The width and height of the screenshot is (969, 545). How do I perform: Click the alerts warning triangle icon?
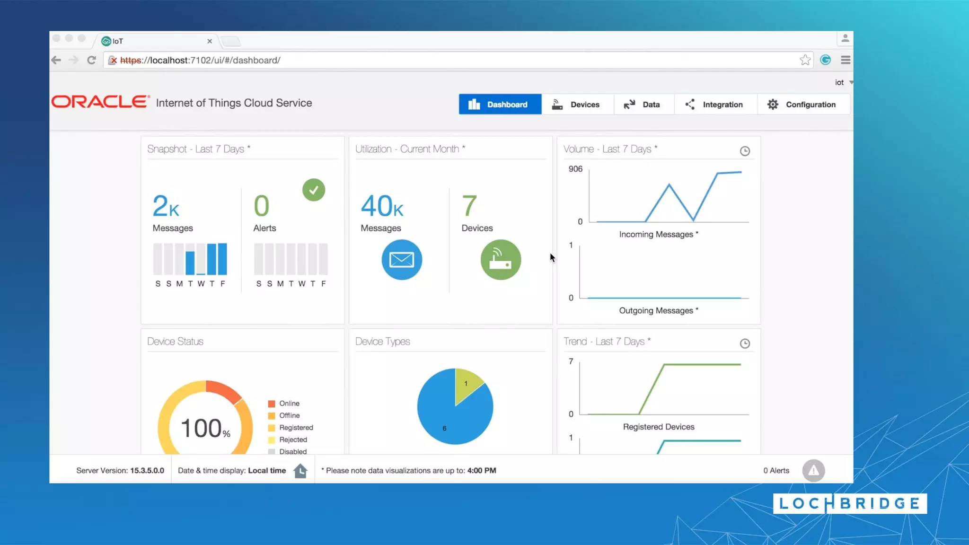[x=813, y=471]
